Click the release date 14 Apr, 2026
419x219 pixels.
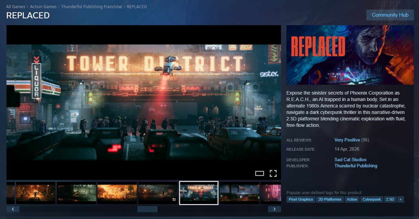pyautogui.click(x=347, y=149)
